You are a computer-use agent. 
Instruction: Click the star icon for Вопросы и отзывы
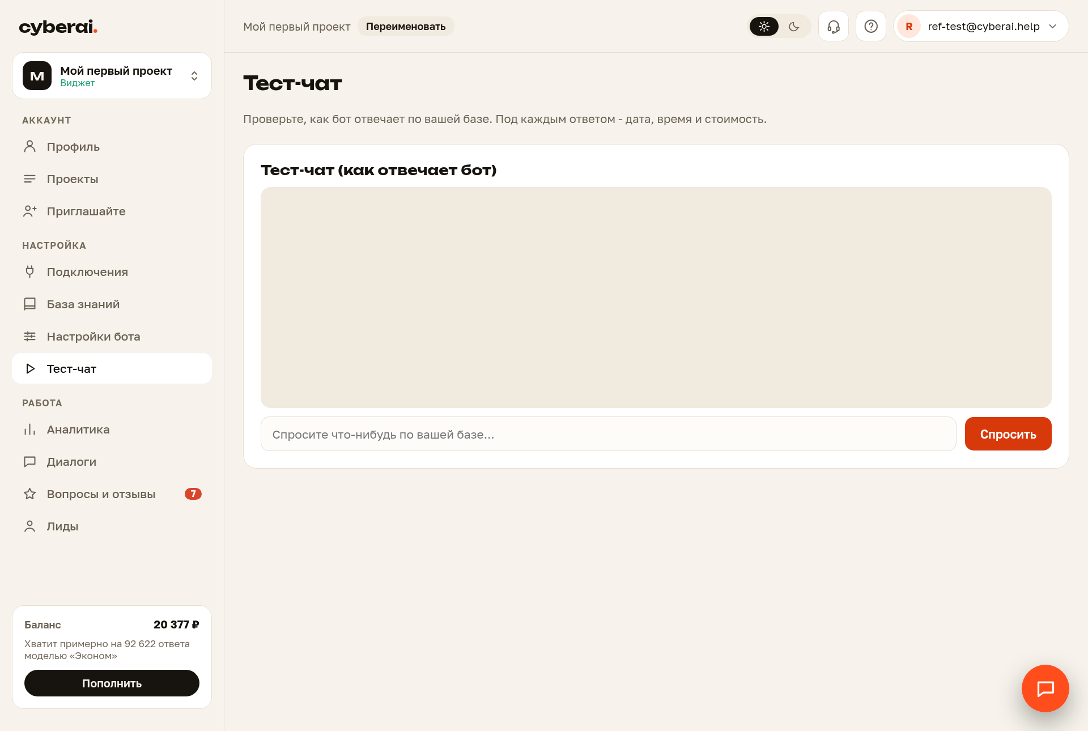pos(30,494)
